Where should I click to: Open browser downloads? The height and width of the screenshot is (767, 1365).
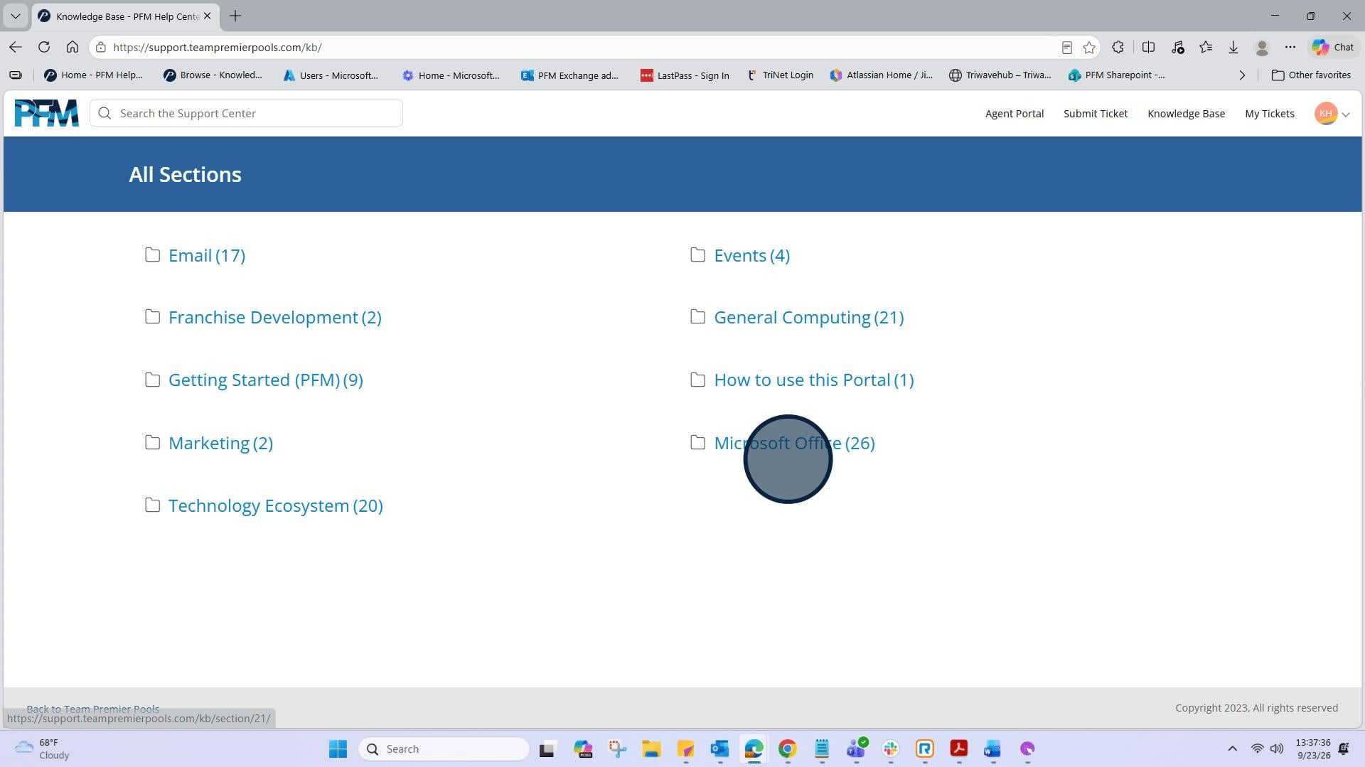[1233, 47]
